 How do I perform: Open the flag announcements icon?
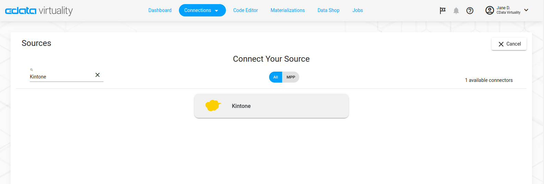tap(443, 11)
